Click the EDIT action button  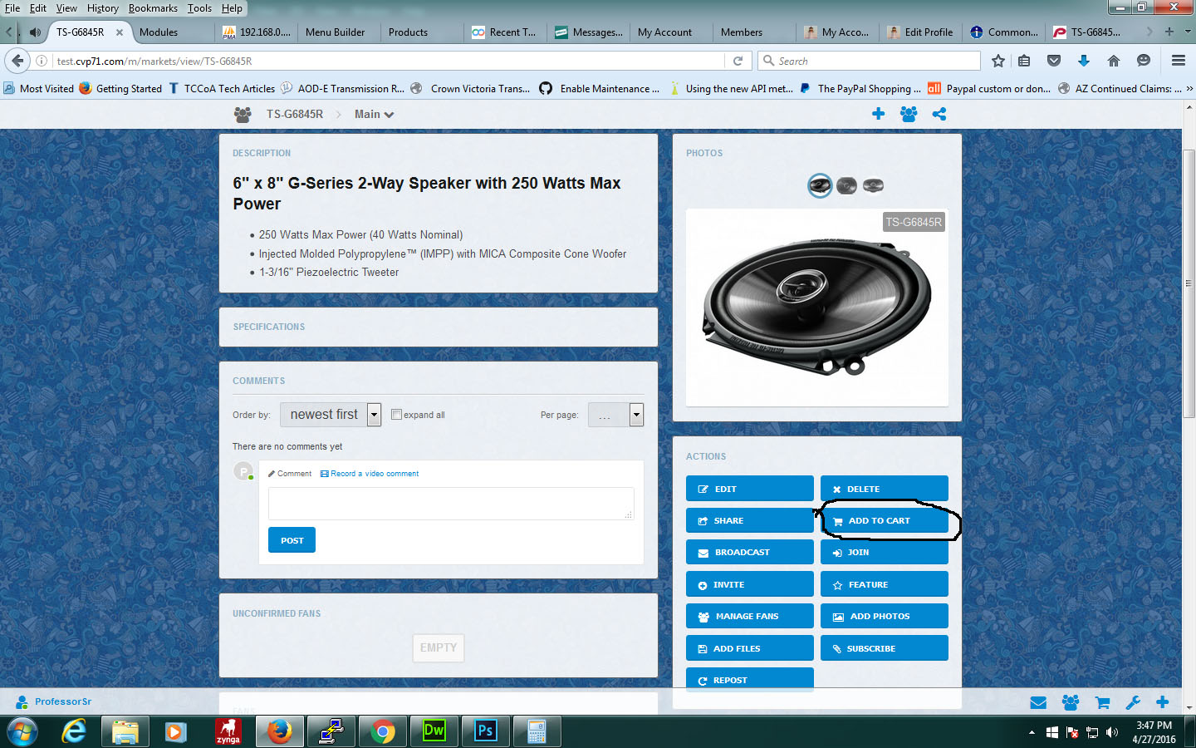(x=750, y=489)
